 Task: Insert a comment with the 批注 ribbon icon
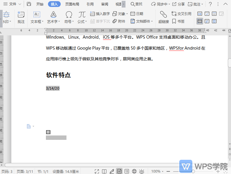click(21, 17)
